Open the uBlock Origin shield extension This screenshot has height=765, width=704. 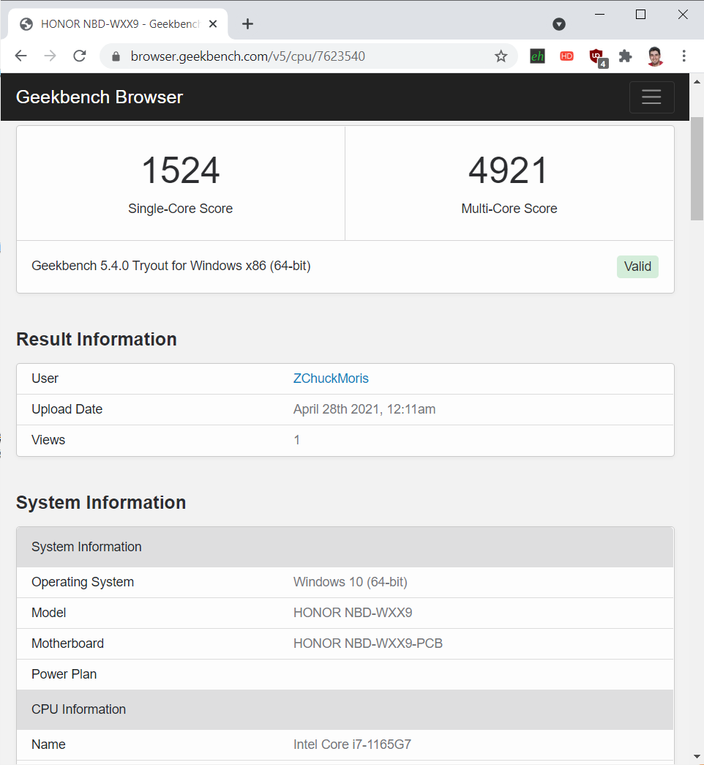coord(598,58)
